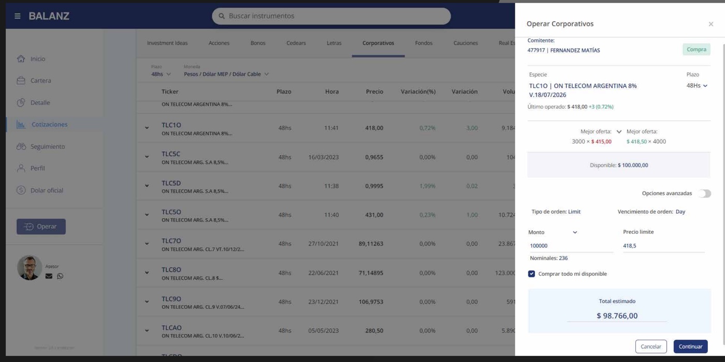Switch to Letras tab
Screen dimensions: 725x362
pyautogui.click(x=334, y=43)
